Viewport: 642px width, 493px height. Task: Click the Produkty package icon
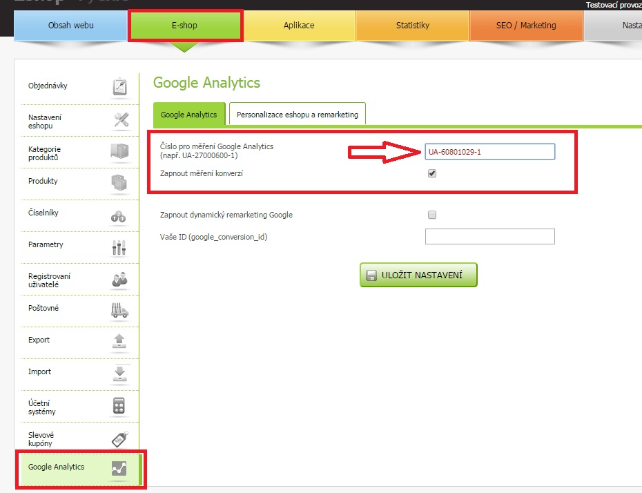coord(119,182)
